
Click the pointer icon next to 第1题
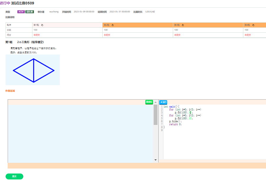[x=42, y=25]
